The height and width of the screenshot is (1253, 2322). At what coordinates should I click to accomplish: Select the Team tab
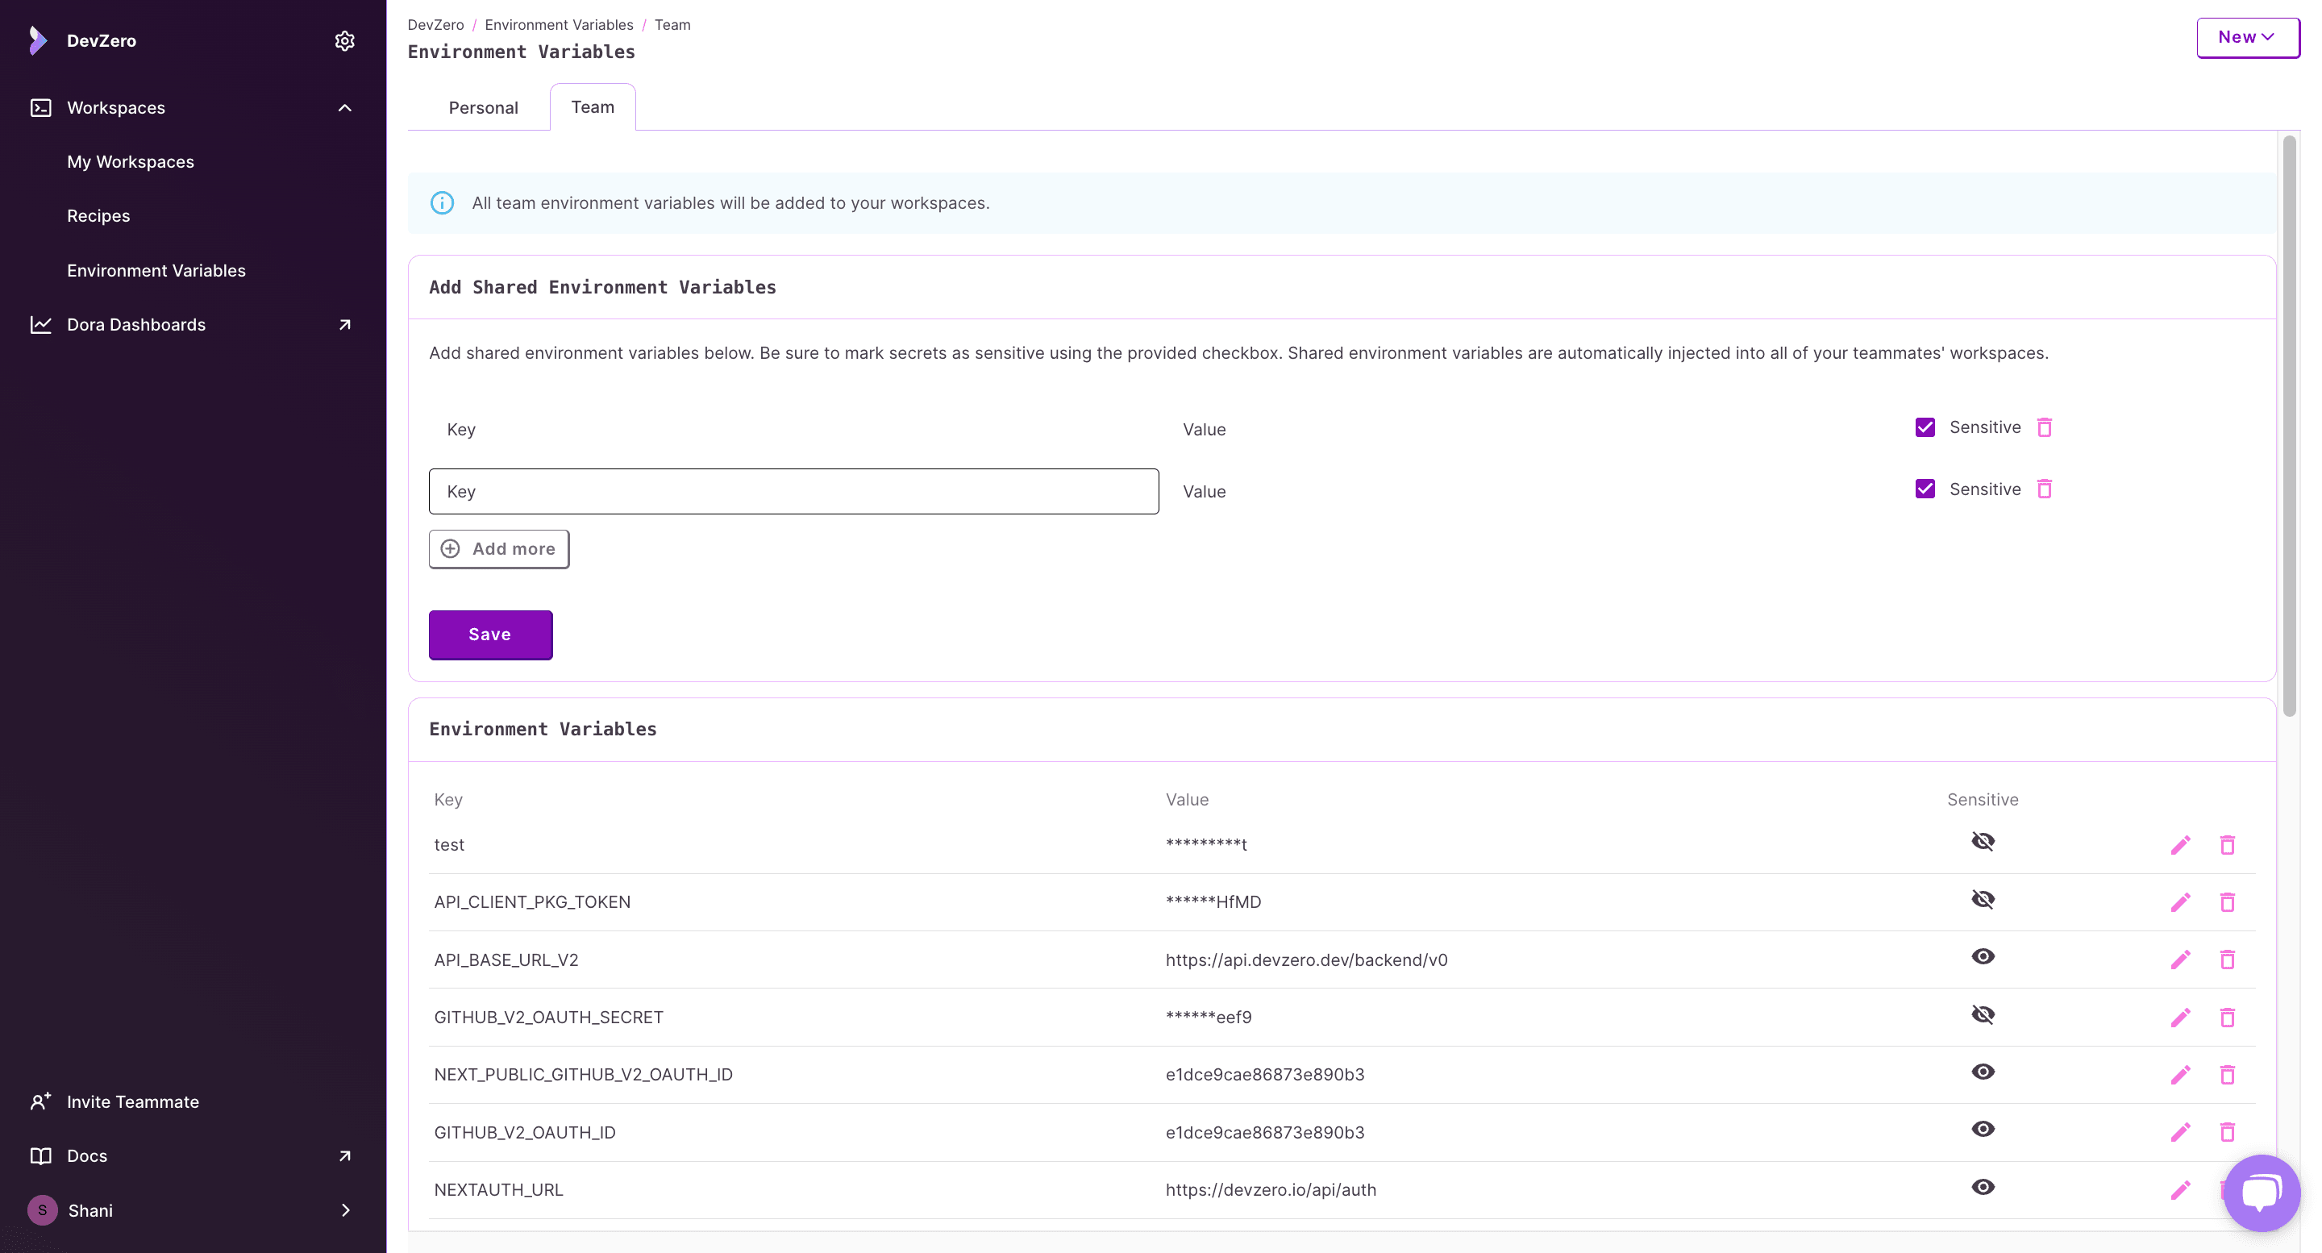point(594,105)
